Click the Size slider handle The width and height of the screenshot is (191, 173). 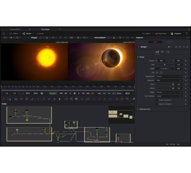click(165, 65)
